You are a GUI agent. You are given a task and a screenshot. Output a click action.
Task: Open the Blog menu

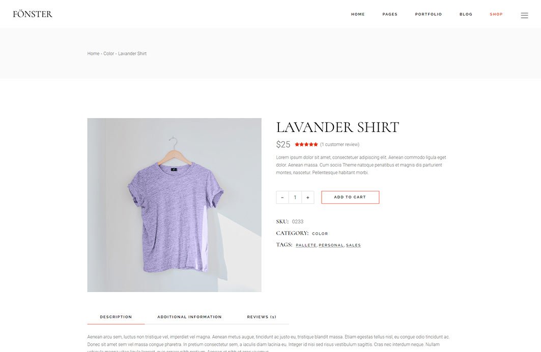pyautogui.click(x=466, y=14)
